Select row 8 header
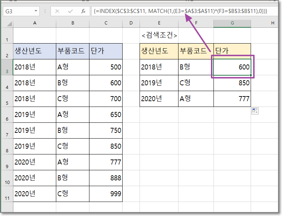 7,146
